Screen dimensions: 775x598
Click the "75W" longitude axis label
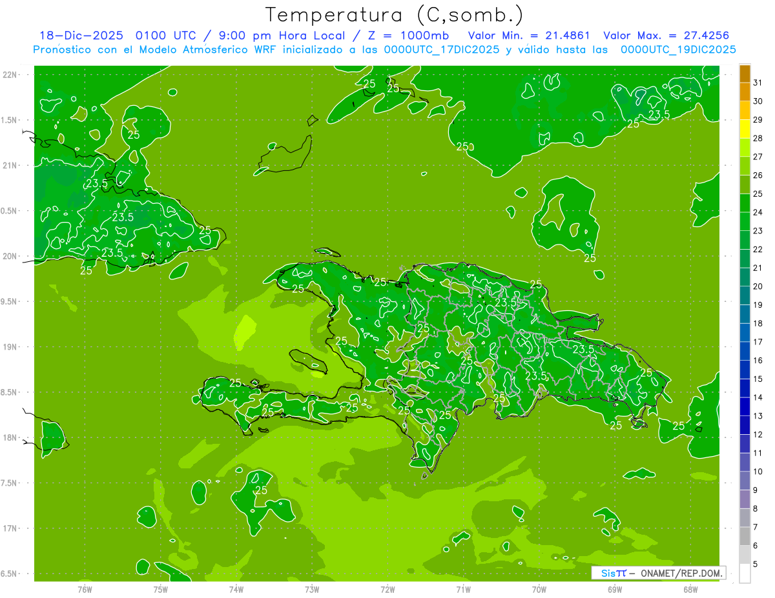(160, 590)
